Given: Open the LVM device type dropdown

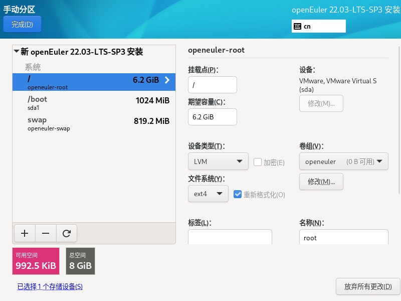Looking at the screenshot, I should pos(218,162).
